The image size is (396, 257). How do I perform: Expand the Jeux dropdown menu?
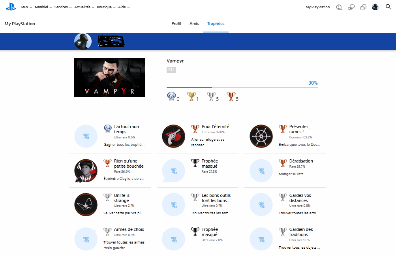[x=26, y=7]
